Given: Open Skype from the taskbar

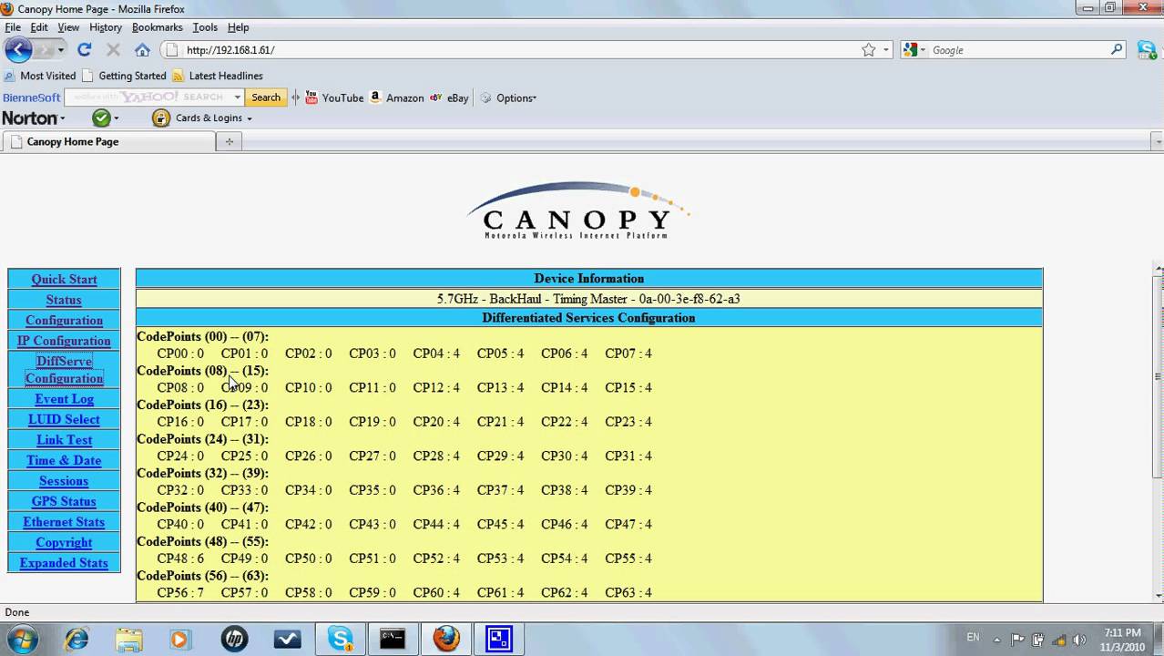Looking at the screenshot, I should tap(341, 639).
